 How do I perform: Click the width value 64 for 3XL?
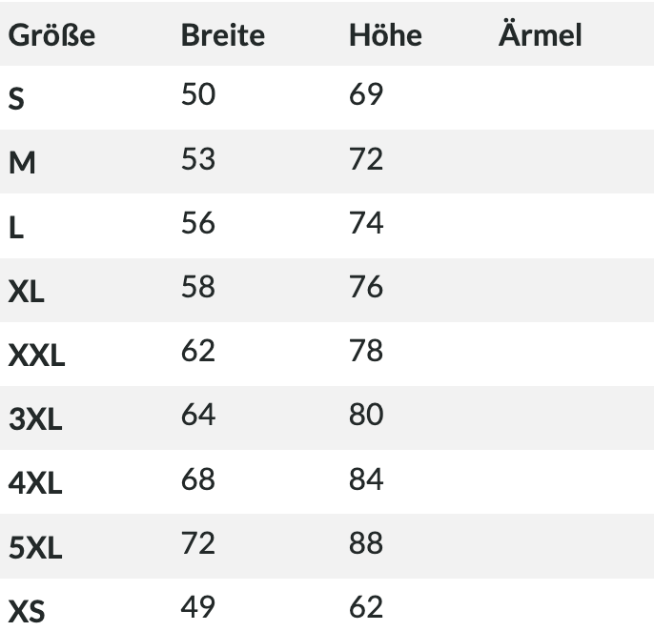198,415
